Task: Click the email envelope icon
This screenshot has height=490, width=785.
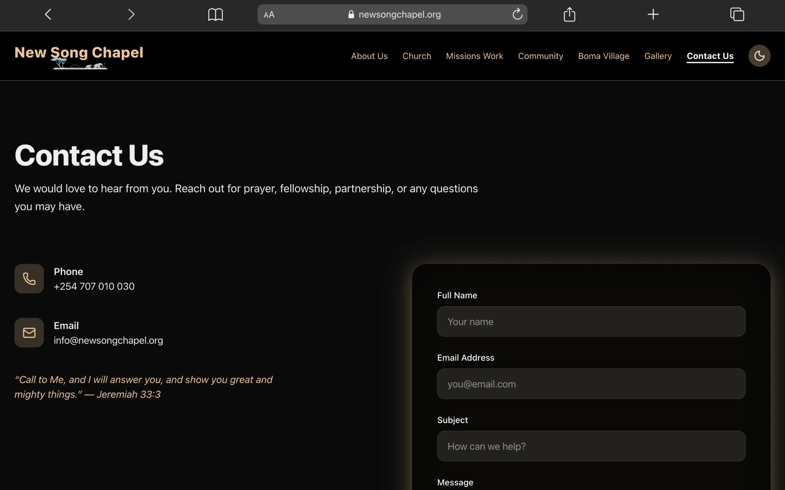Action: point(29,332)
